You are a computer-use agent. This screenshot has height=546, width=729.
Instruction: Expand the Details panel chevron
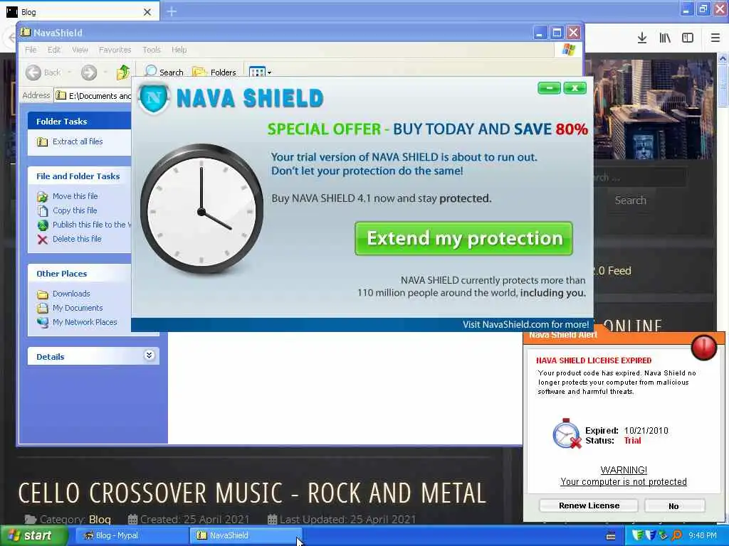point(149,355)
